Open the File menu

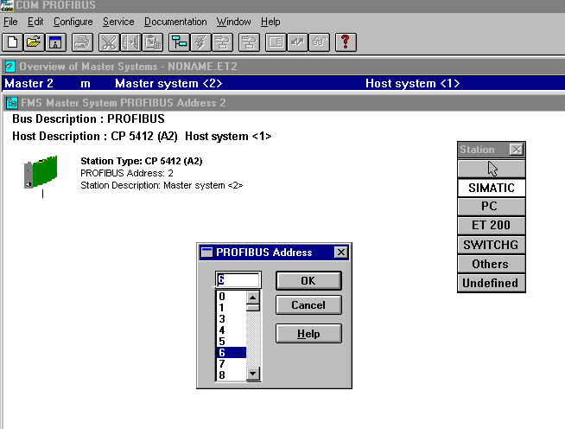tap(10, 22)
